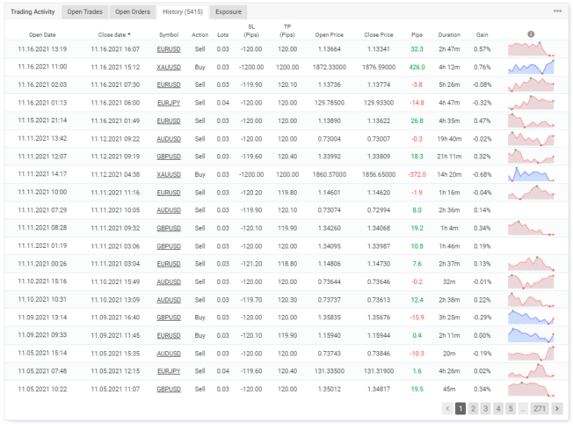Open the Exposure tab

(x=229, y=11)
